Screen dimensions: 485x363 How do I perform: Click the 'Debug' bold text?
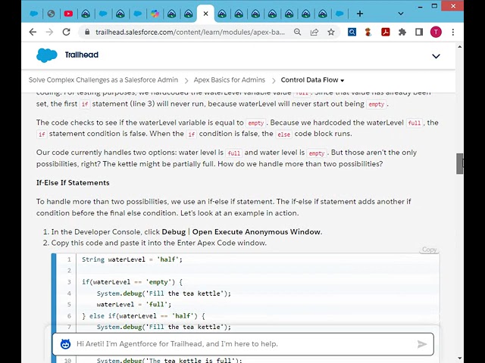[174, 232]
